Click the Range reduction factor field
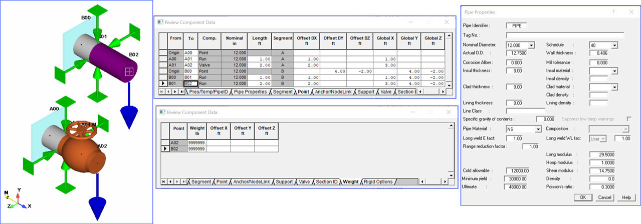 coord(531,146)
